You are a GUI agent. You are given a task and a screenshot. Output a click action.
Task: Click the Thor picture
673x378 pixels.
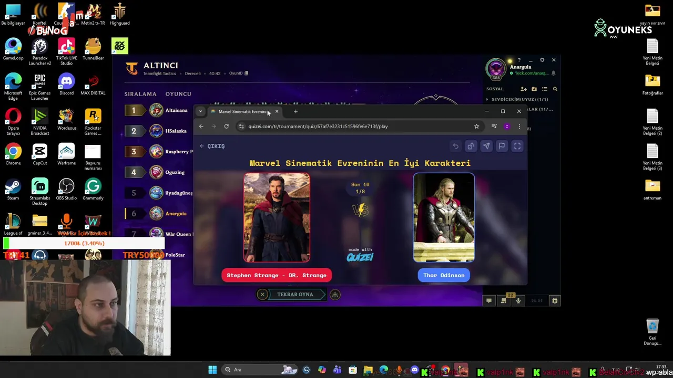[444, 217]
